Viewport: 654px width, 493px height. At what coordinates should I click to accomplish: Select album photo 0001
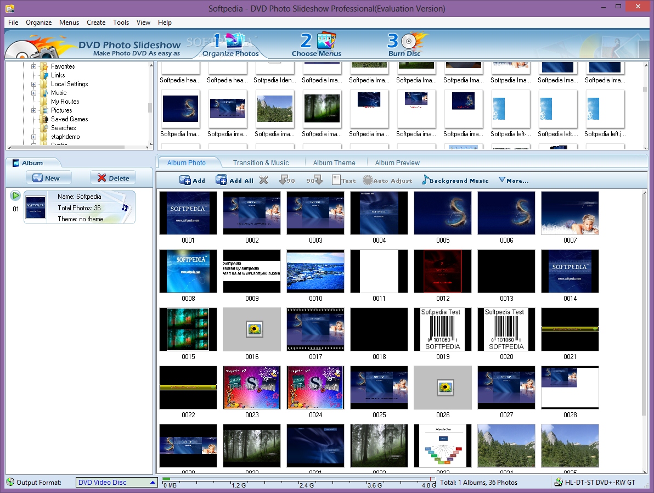pos(188,213)
